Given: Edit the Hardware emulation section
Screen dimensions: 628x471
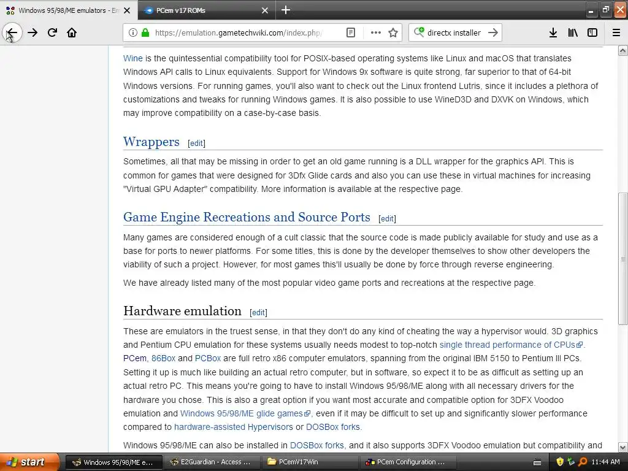Looking at the screenshot, I should [x=258, y=312].
